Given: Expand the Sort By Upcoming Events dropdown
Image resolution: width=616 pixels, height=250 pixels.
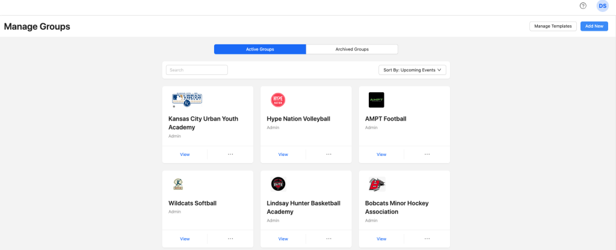Looking at the screenshot, I should point(412,70).
